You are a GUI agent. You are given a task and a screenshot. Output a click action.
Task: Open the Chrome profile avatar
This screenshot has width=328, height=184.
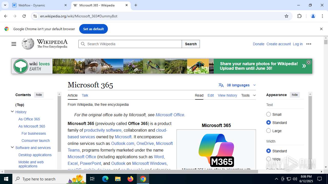(313, 16)
